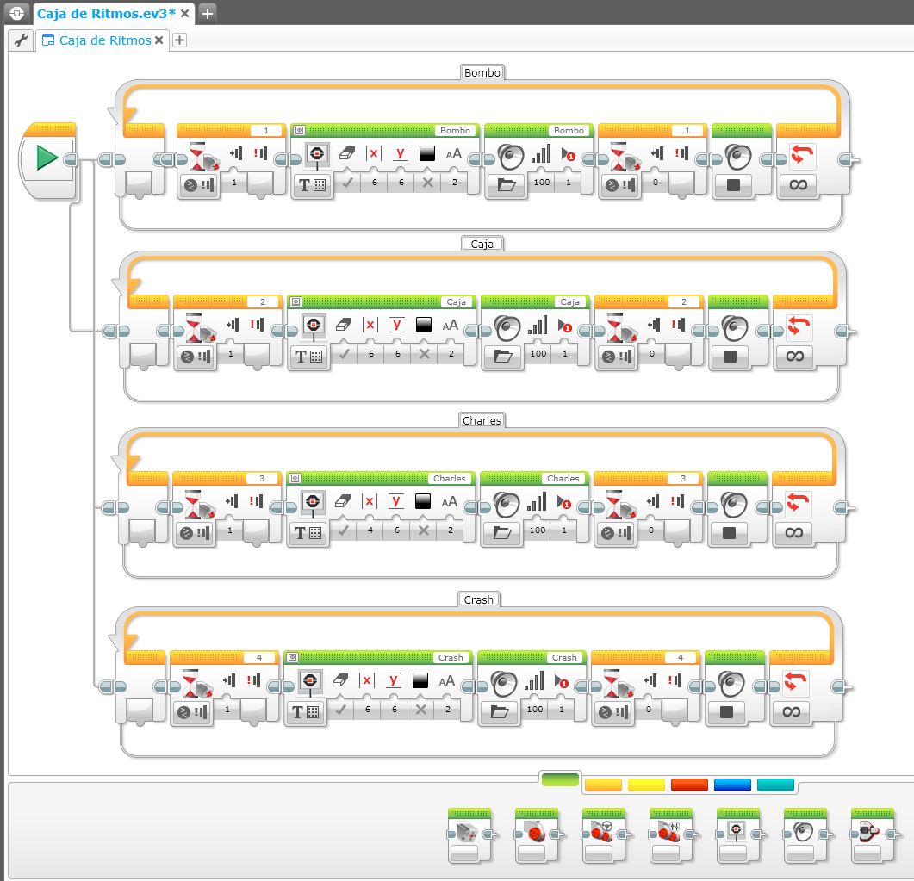Image resolution: width=914 pixels, height=881 pixels.
Task: Open the Lobby from the top-left icon
Action: point(16,13)
